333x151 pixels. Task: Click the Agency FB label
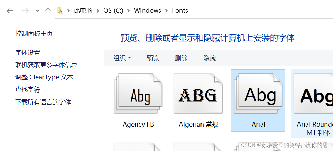click(x=138, y=124)
